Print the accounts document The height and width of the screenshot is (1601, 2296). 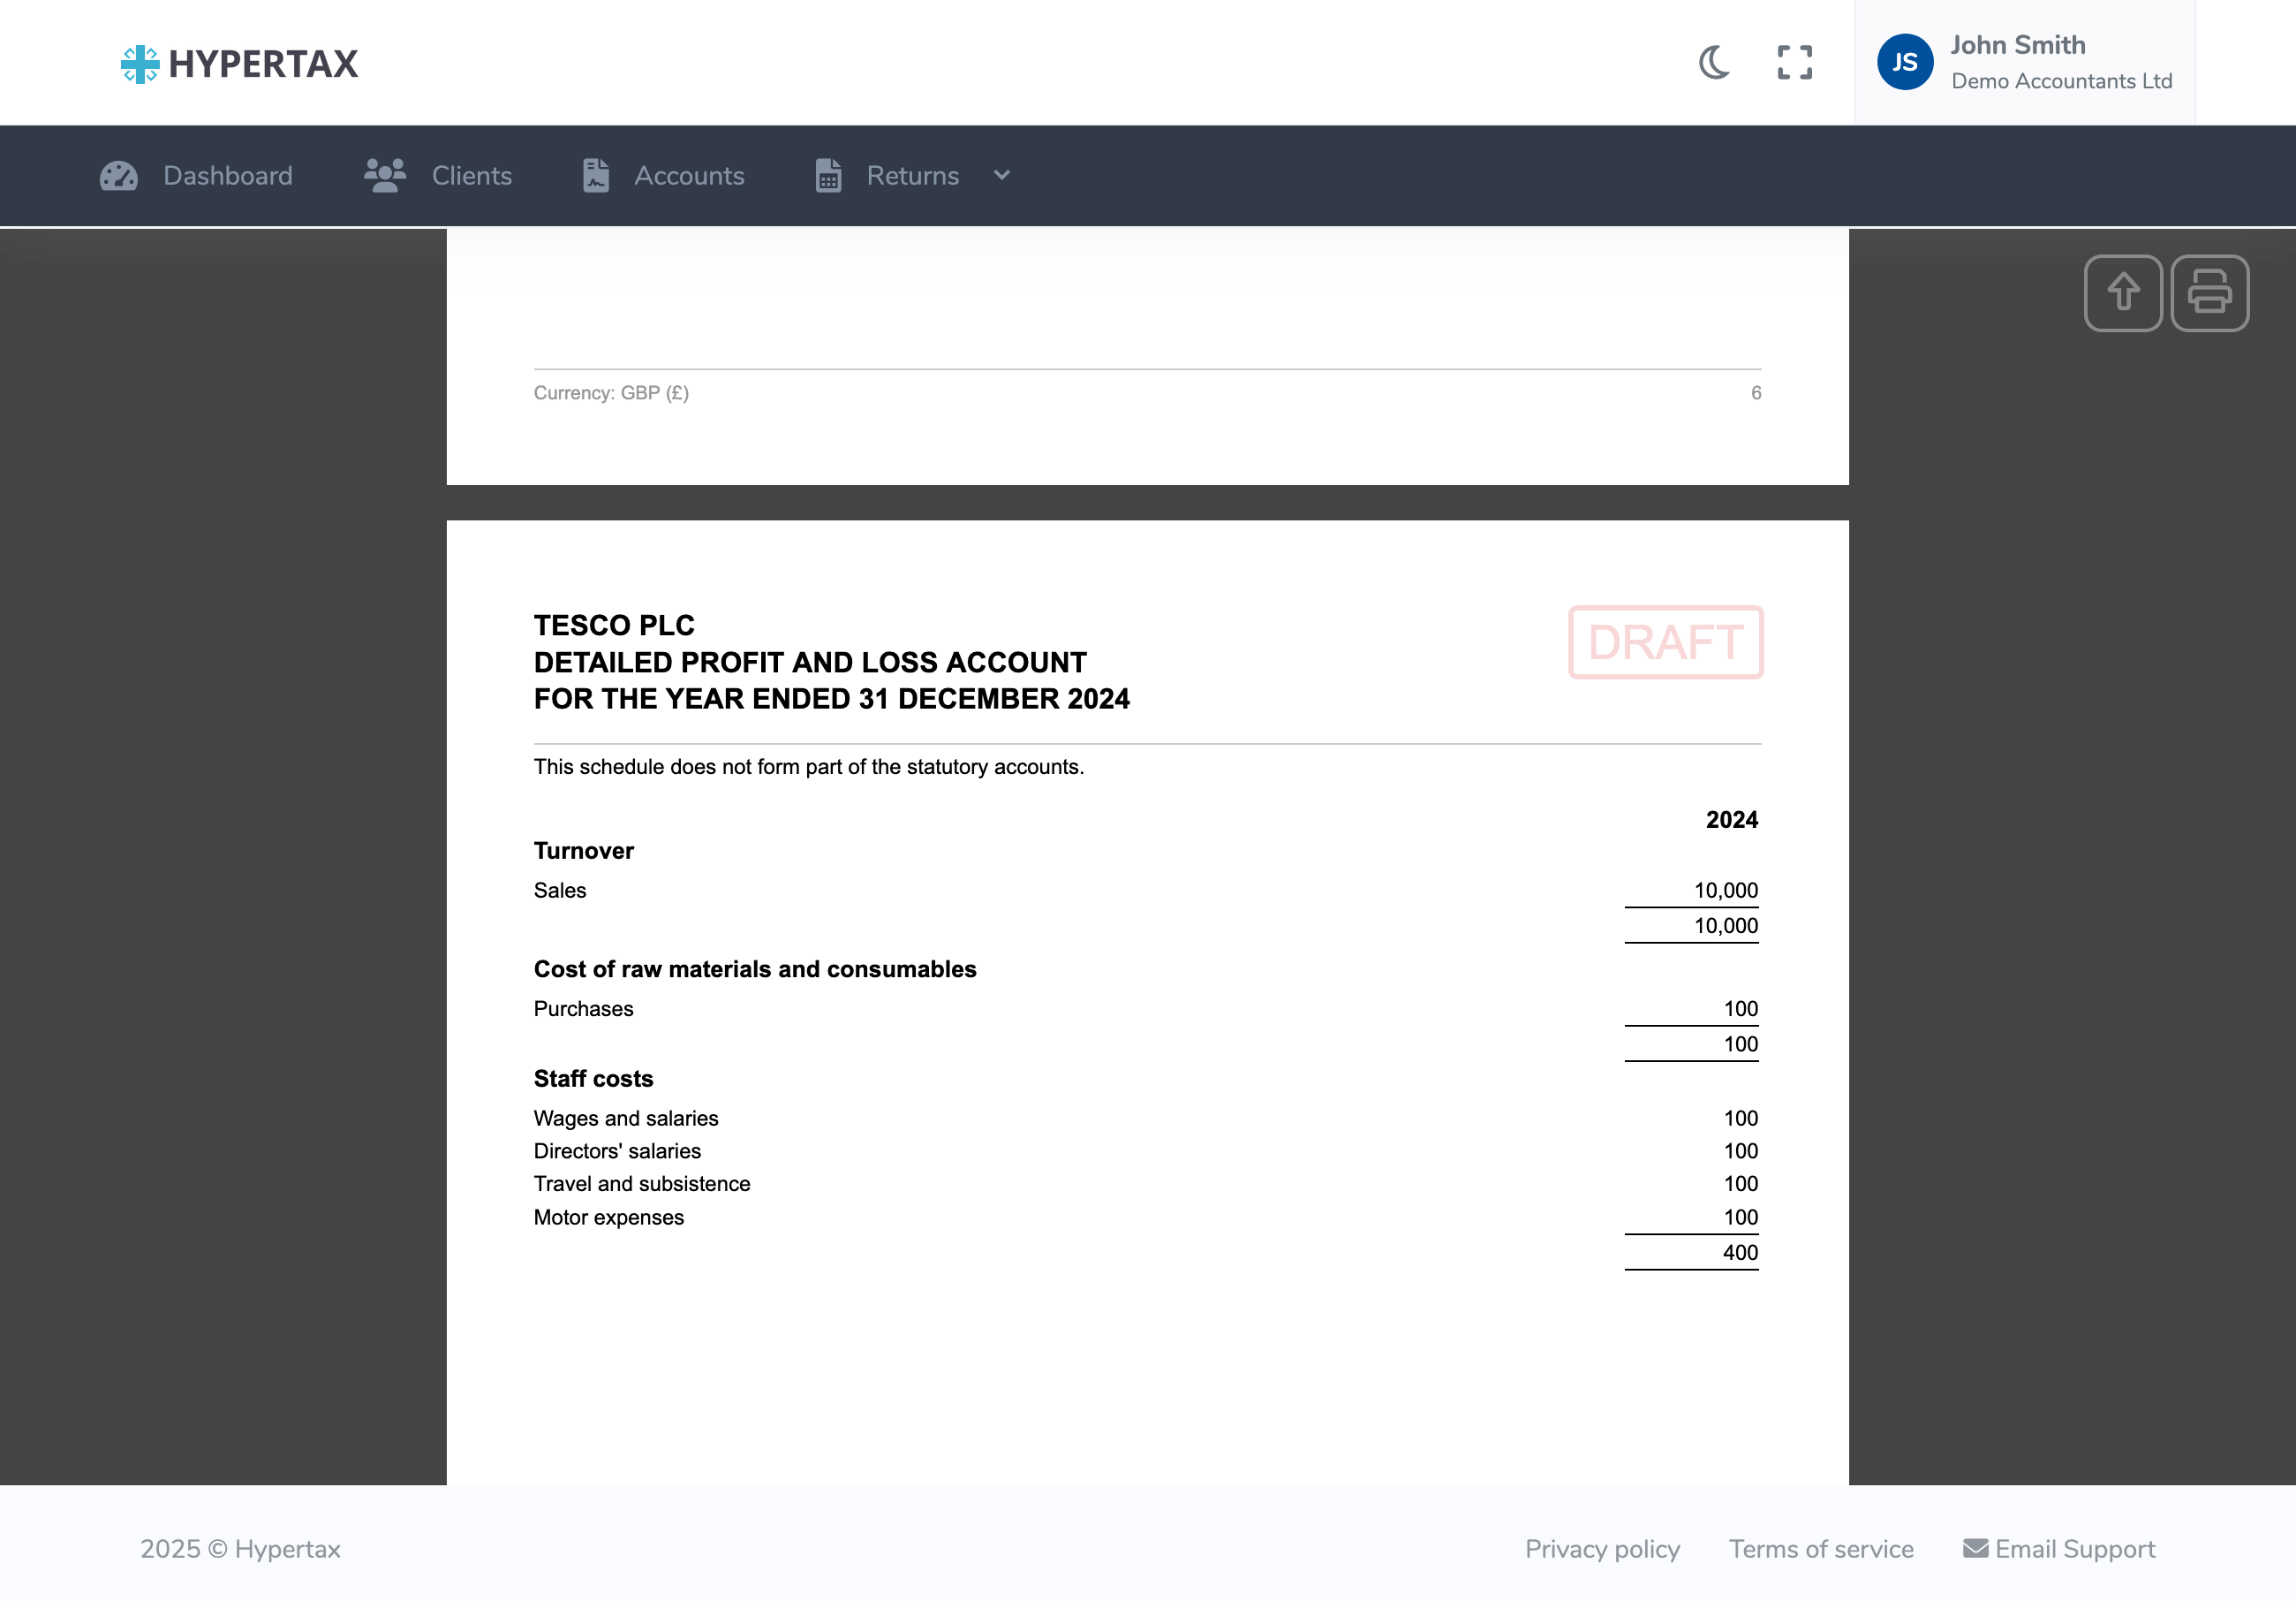coord(2210,293)
